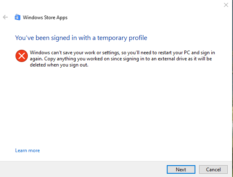This screenshot has height=177, width=233.
Task: Click the Cancel button
Action: (213, 169)
